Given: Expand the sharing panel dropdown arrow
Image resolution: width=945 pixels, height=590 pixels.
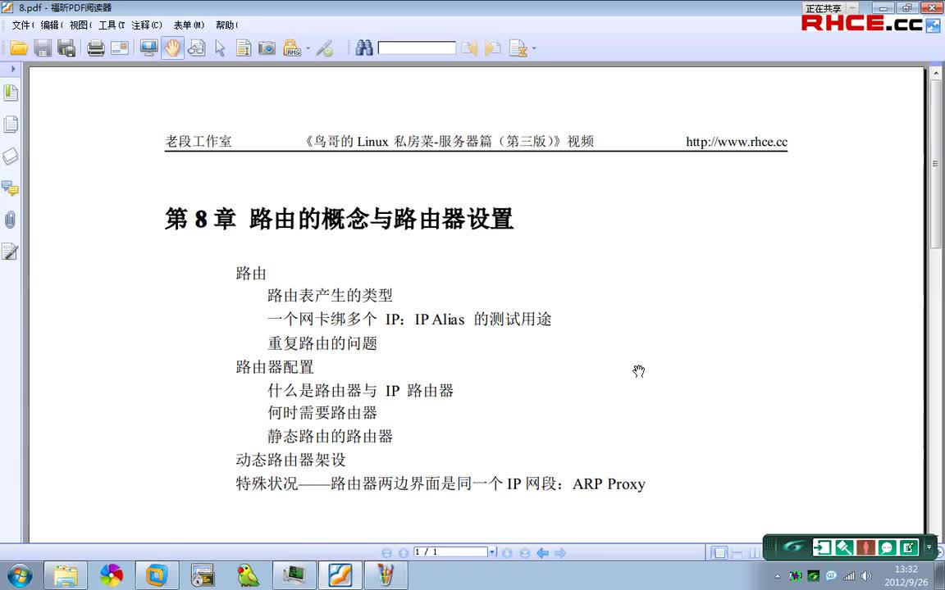Looking at the screenshot, I should point(929,547).
